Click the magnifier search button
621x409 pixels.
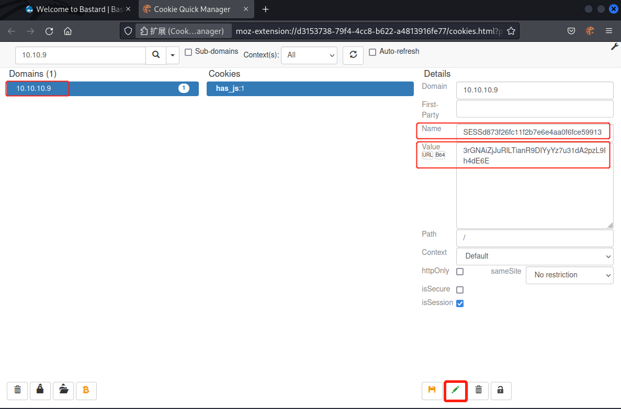[x=155, y=55]
